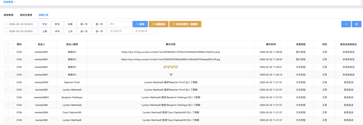Switch to the 群组管理 sub-tab
Image resolution: width=363 pixels, height=125 pixels.
tap(8, 15)
